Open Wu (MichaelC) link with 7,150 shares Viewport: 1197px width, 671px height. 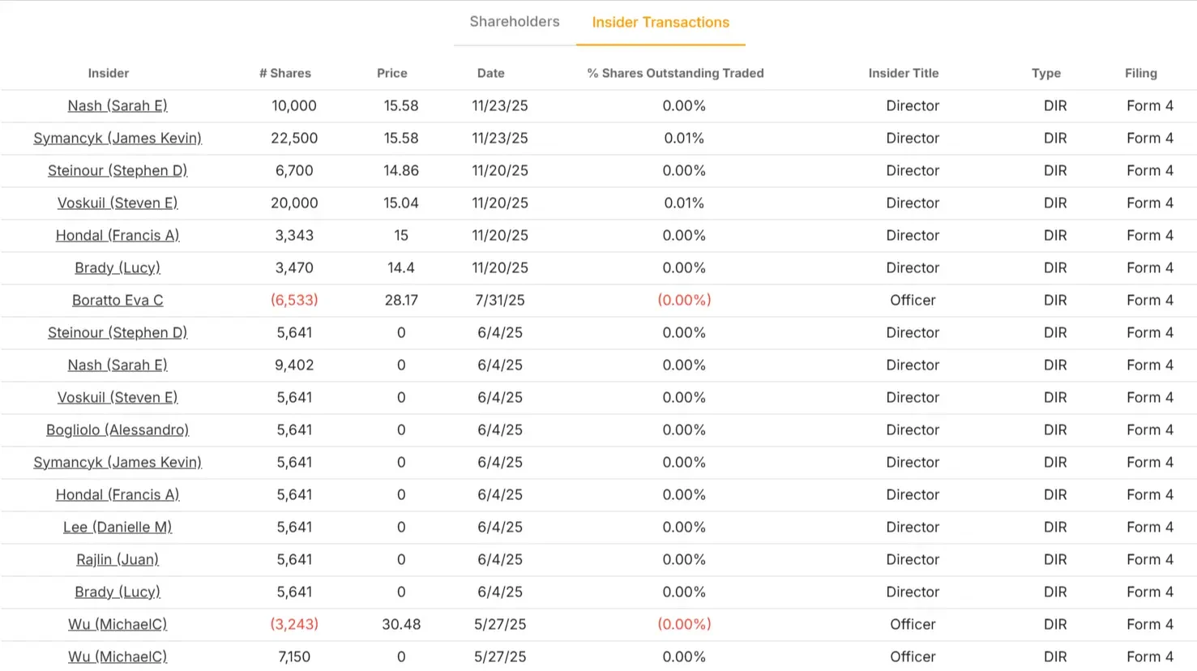tap(118, 656)
